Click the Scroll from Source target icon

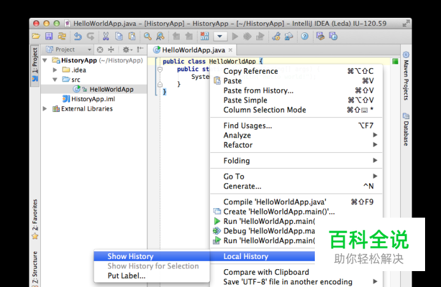pyautogui.click(x=100, y=50)
